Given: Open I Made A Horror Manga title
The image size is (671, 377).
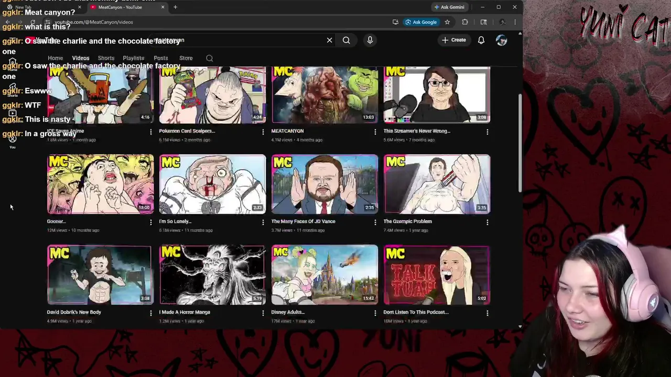Looking at the screenshot, I should pyautogui.click(x=185, y=312).
